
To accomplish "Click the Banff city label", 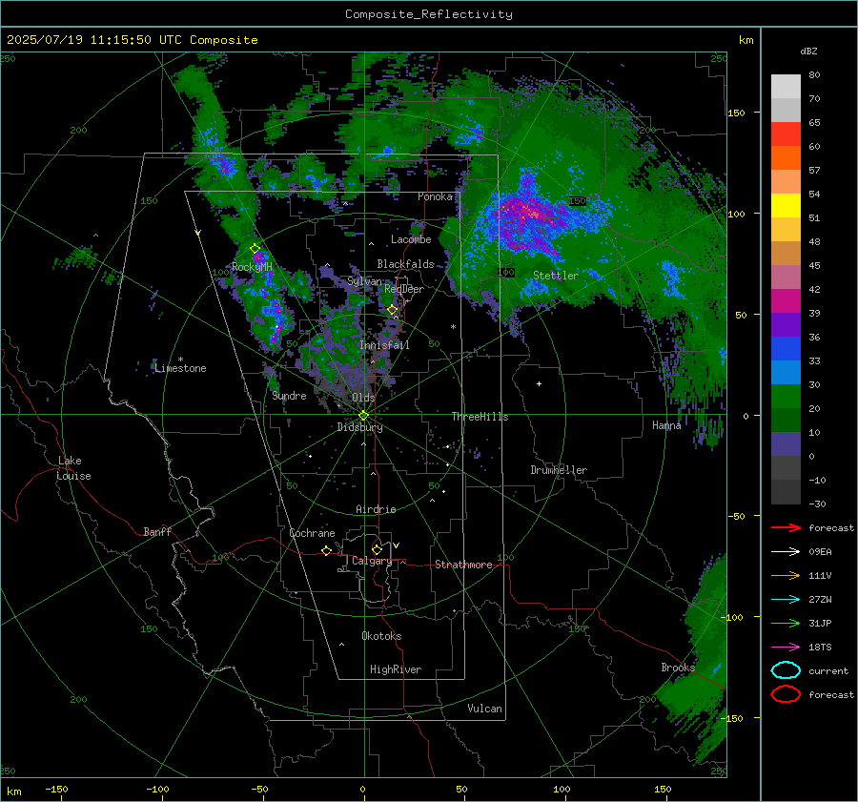I will click(x=157, y=531).
